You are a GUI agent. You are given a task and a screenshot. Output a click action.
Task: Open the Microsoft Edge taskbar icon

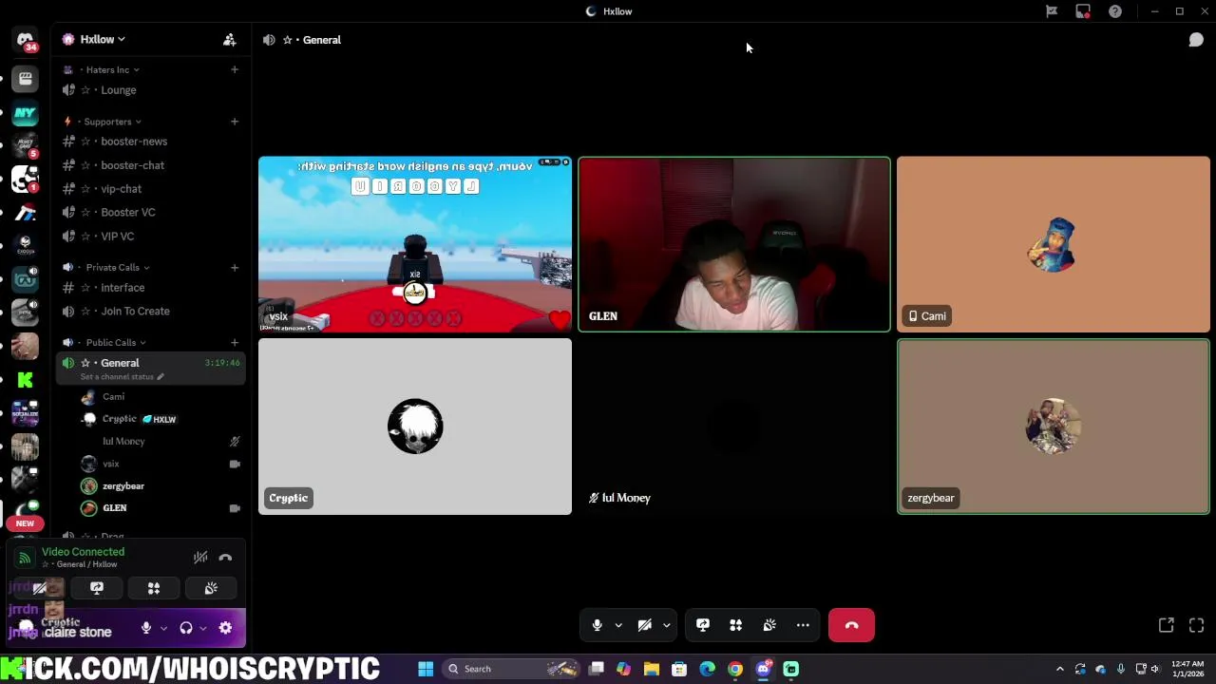click(x=707, y=669)
